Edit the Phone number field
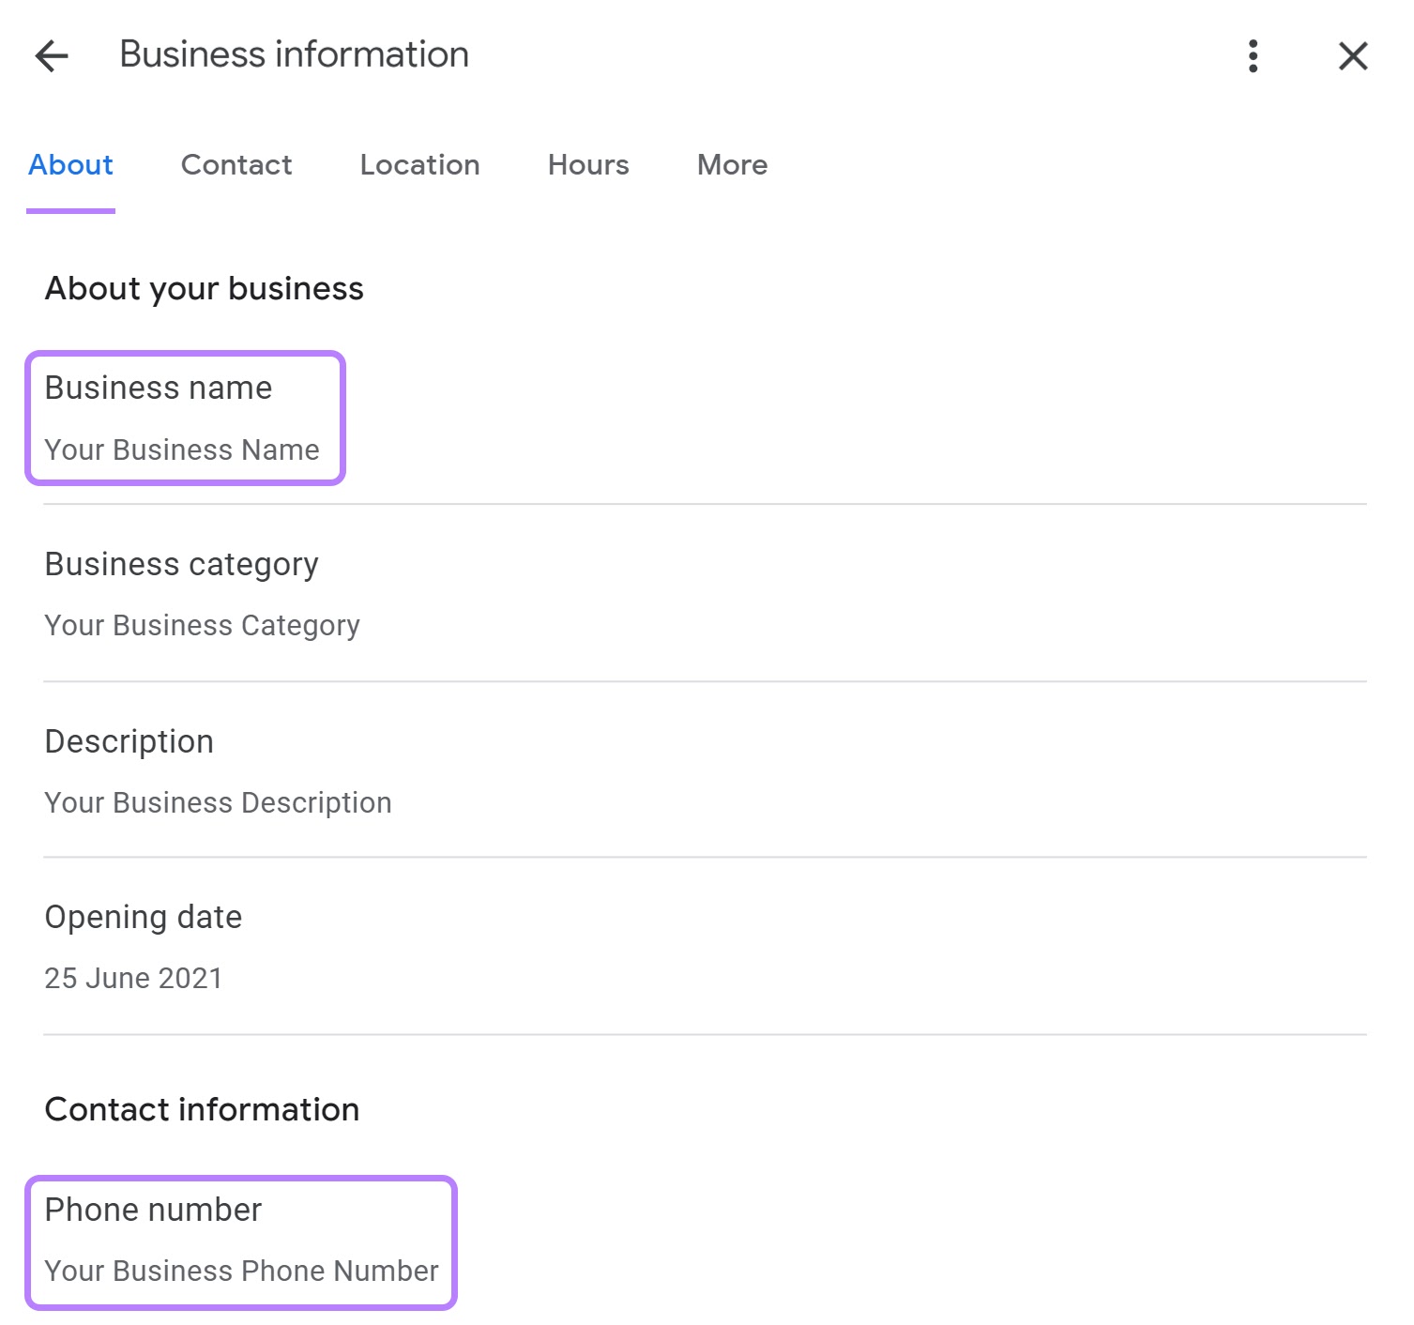This screenshot has width=1414, height=1325. [x=154, y=1210]
